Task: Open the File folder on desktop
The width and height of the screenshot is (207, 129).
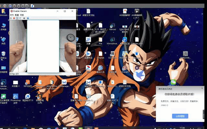Action: (101, 41)
